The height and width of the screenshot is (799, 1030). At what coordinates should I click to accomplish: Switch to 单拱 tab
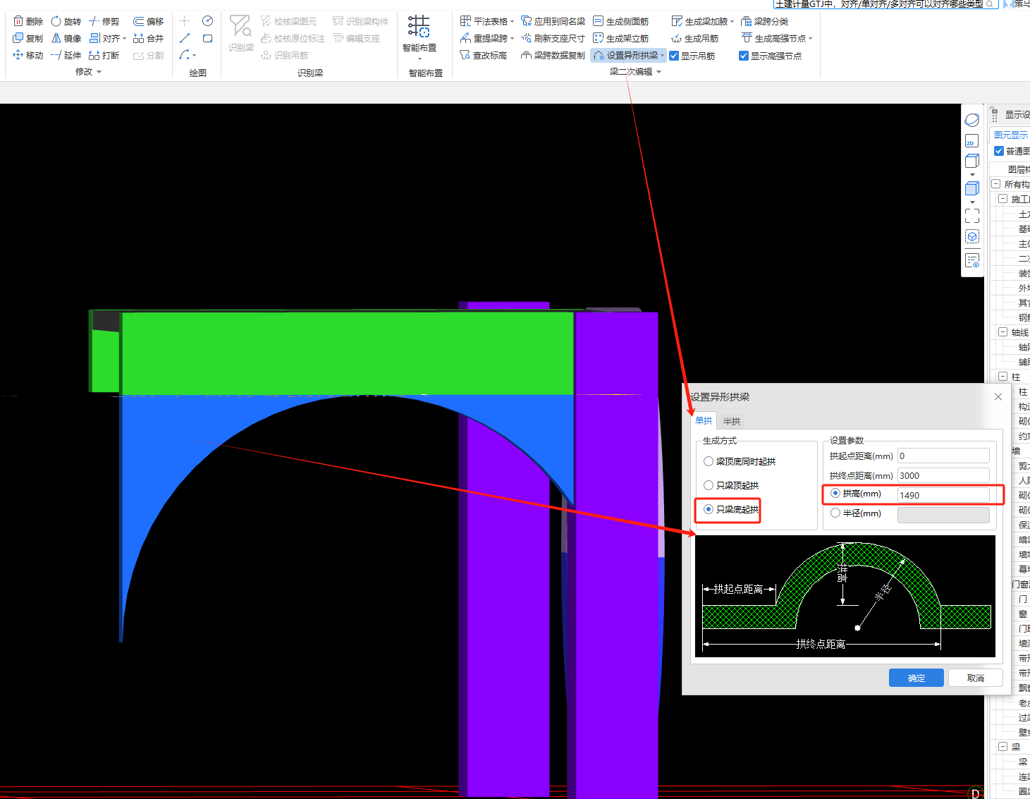tap(704, 420)
